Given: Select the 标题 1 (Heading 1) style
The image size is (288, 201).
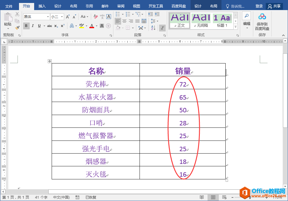Looking at the screenshot, I should click(x=222, y=20).
